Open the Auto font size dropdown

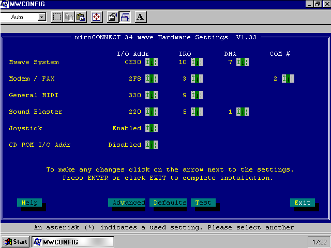[42, 17]
